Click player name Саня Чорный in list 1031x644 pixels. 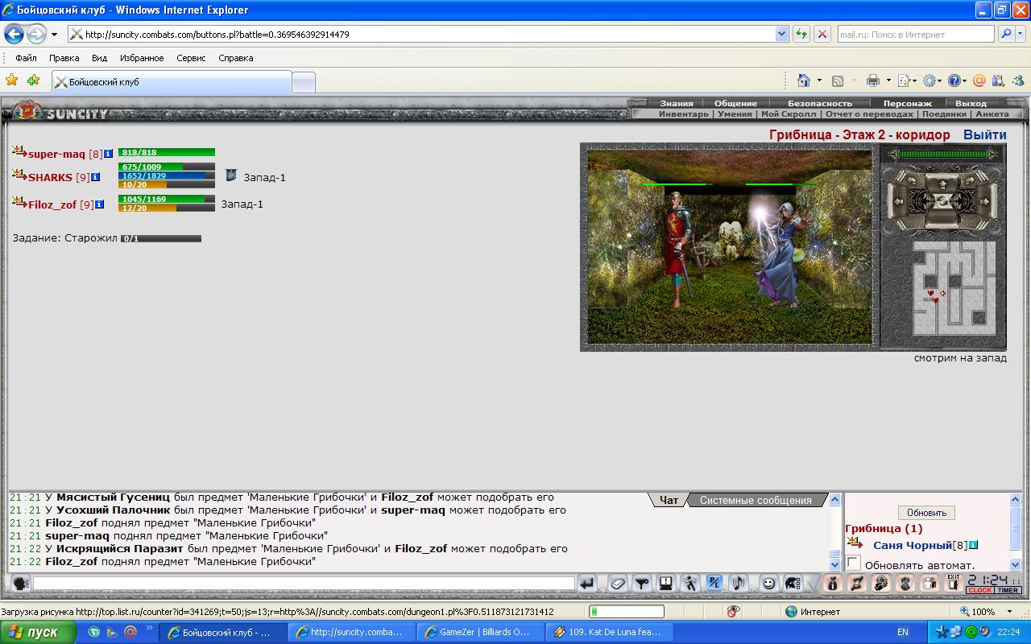(913, 545)
